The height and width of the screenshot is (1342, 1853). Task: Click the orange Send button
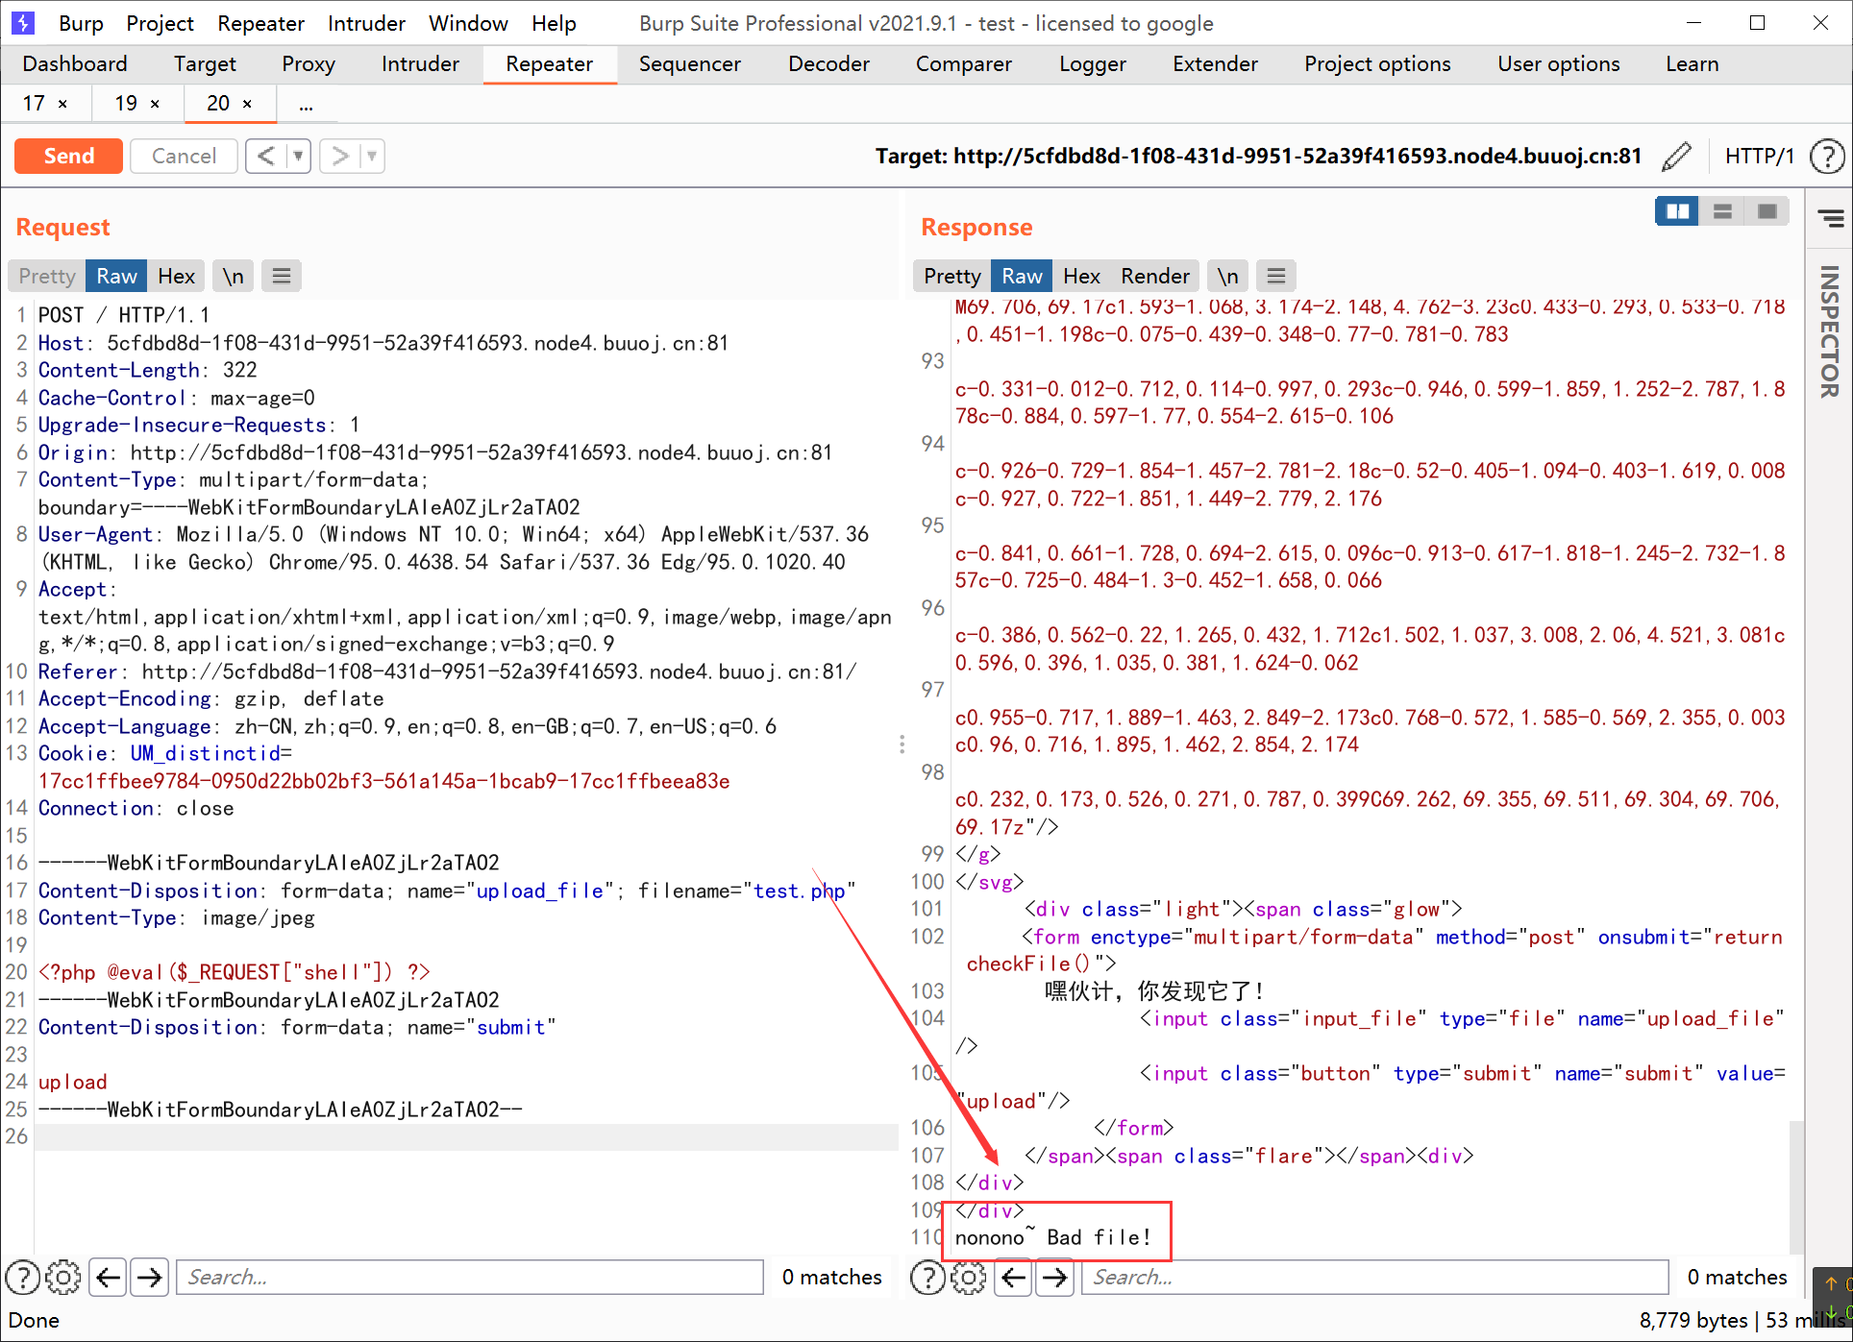tap(69, 156)
